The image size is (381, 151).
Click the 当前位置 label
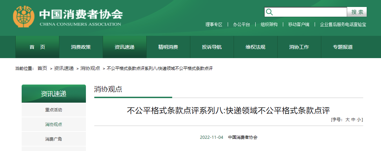24,69
